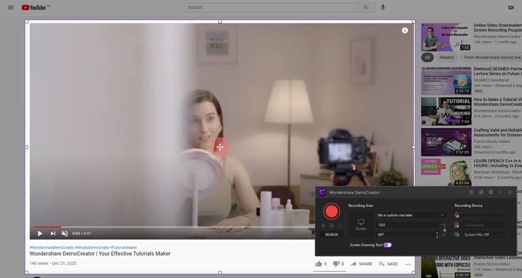Toggle the webcam recording icon
The width and height of the screenshot is (522, 278).
457,225
